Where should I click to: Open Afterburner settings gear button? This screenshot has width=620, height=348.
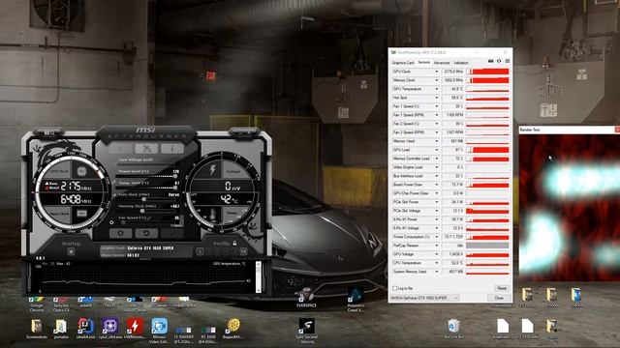tap(120, 233)
